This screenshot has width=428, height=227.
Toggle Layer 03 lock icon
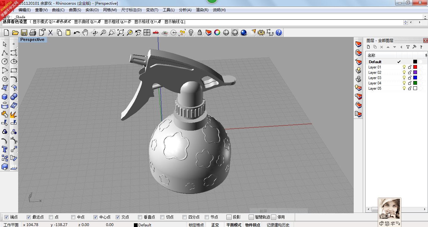(x=410, y=78)
